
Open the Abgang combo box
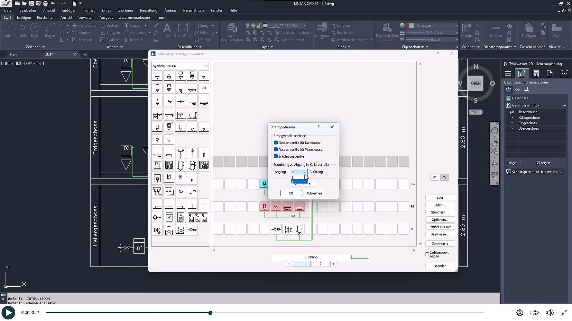point(299,172)
